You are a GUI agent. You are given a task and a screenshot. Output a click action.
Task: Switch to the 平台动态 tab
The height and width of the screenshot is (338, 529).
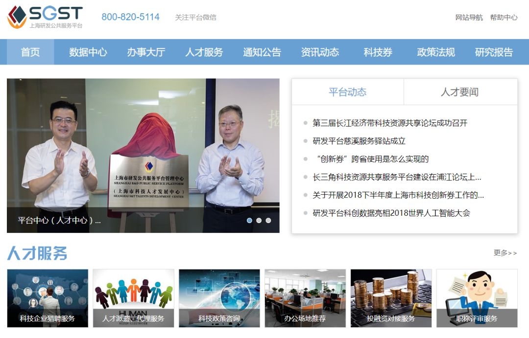tap(348, 92)
